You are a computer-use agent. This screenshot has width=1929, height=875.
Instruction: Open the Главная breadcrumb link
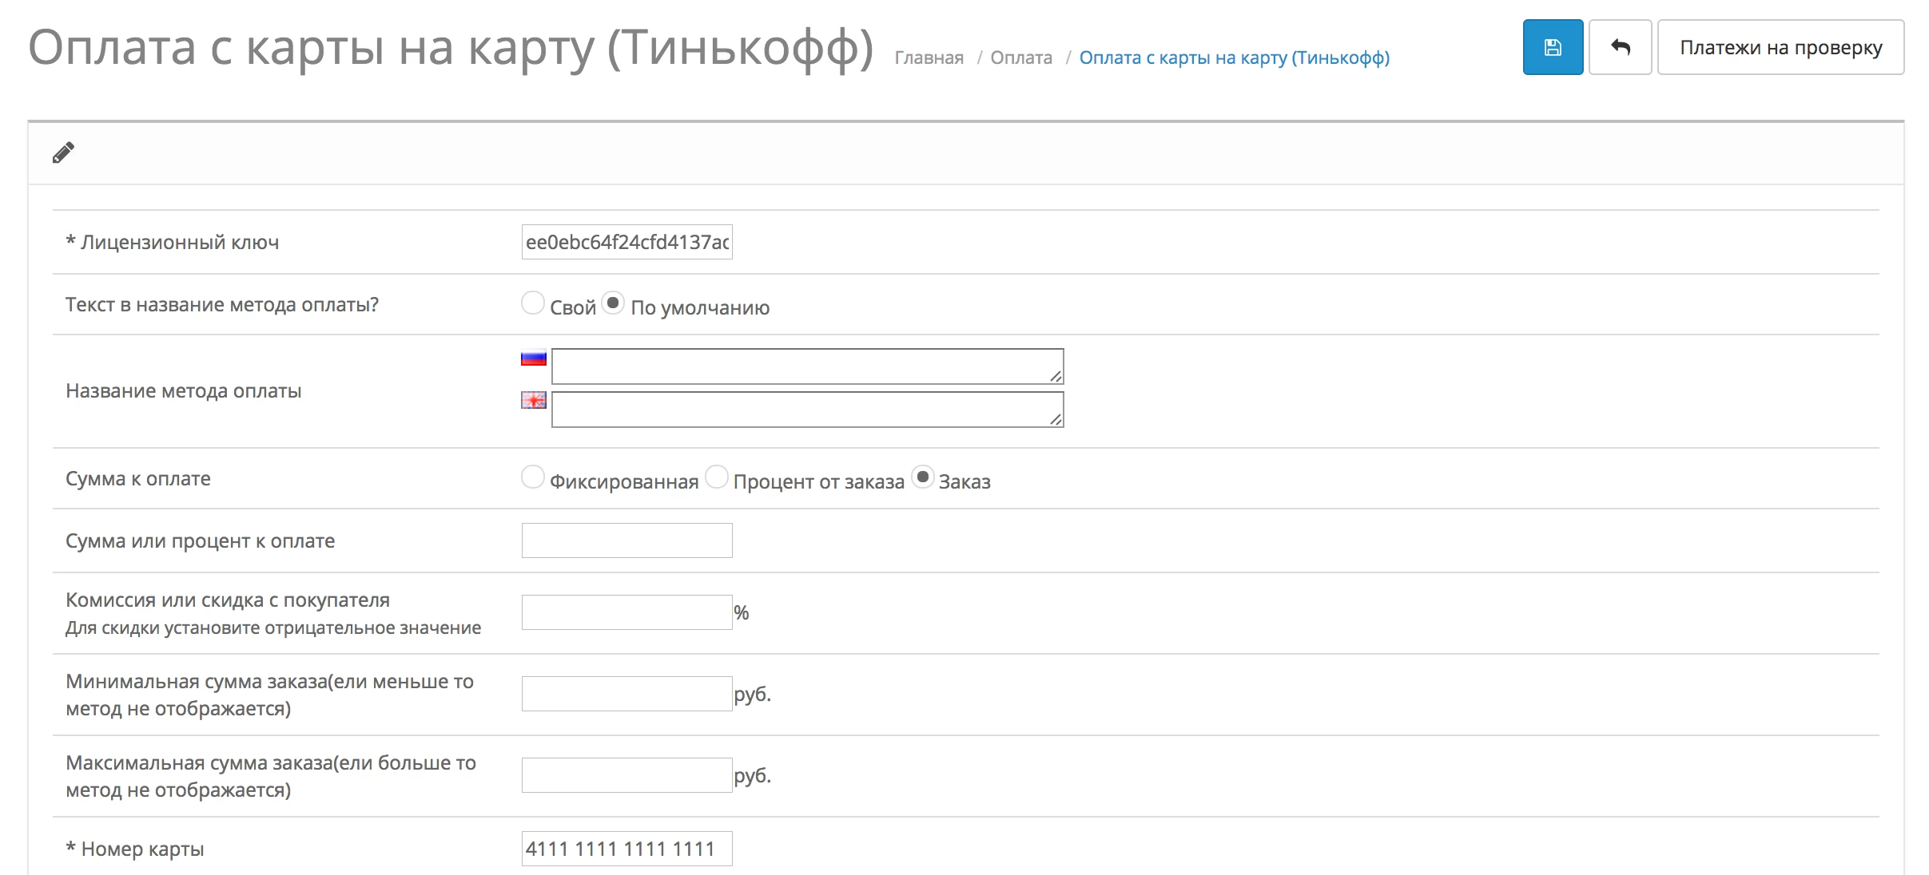click(x=929, y=57)
